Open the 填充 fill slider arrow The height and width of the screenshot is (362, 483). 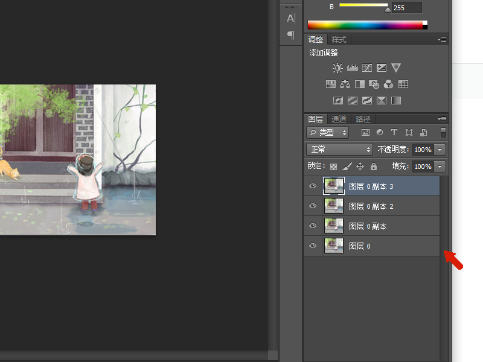pyautogui.click(x=440, y=167)
